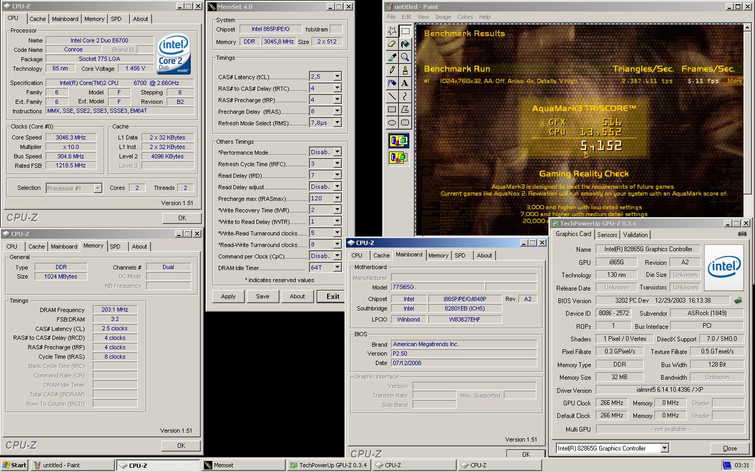Open the Cache tab in top CPU-Z window
The image size is (755, 472).
[x=37, y=19]
